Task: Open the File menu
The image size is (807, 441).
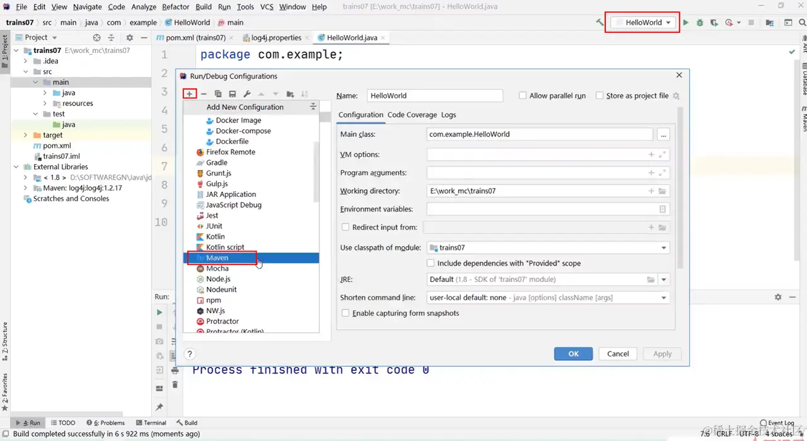Action: click(x=21, y=6)
